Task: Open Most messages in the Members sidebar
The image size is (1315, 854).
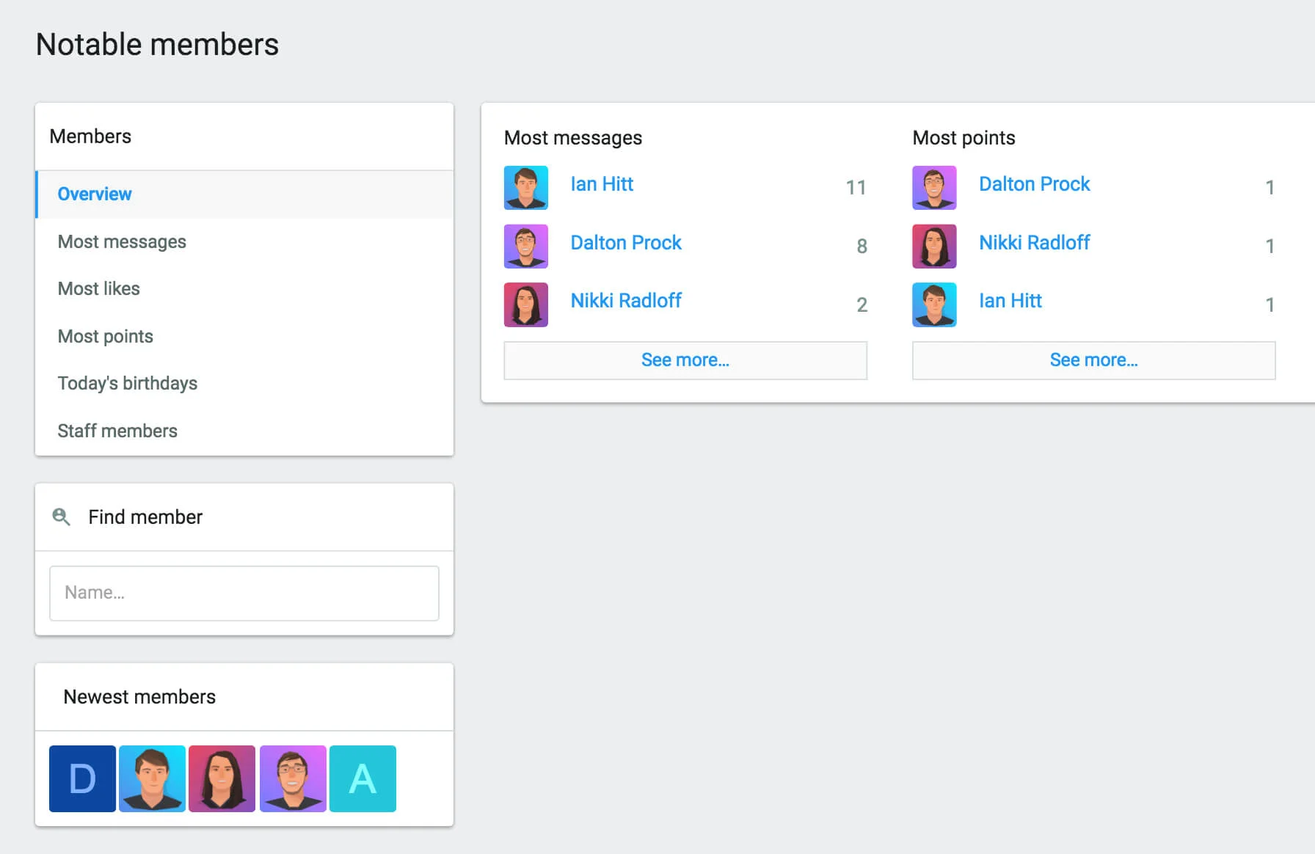Action: pos(122,242)
